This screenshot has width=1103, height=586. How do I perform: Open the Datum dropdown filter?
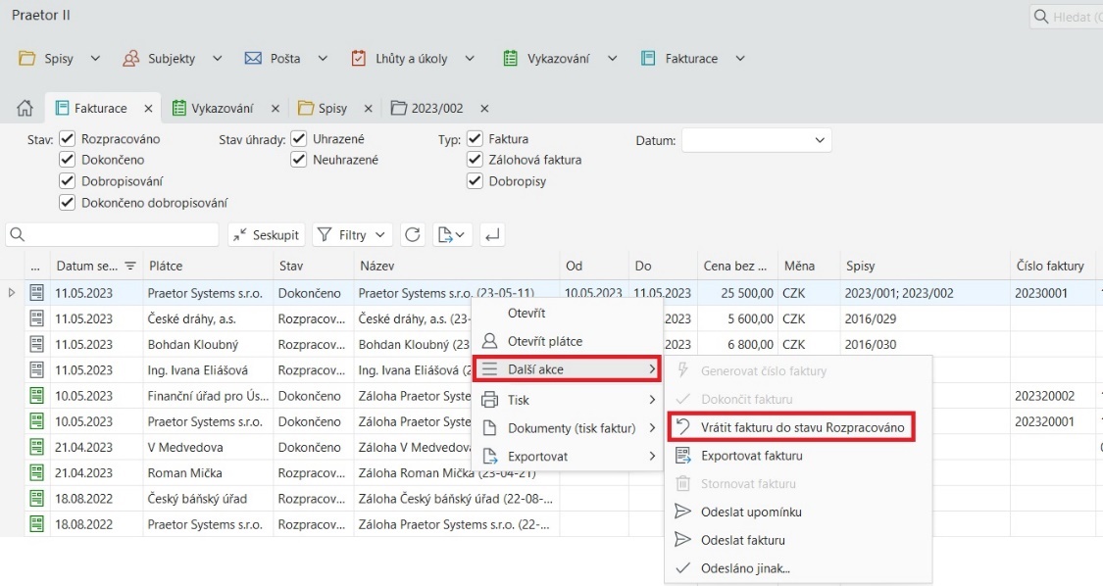(756, 140)
